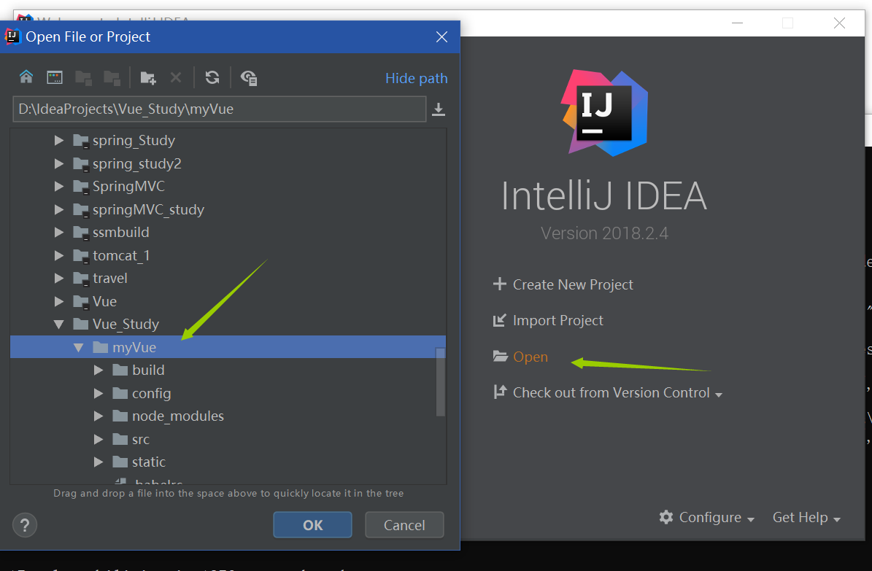Viewport: 872px width, 571px height.
Task: Confirm selection with OK button
Action: tap(312, 525)
